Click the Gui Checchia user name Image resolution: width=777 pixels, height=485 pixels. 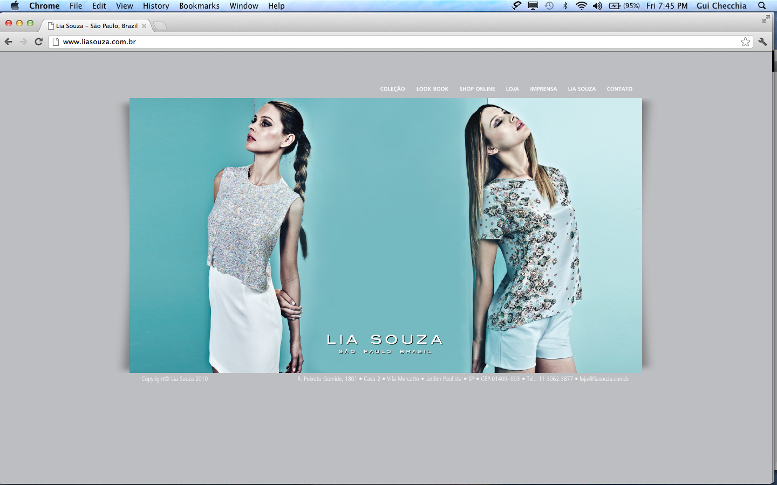pyautogui.click(x=721, y=6)
